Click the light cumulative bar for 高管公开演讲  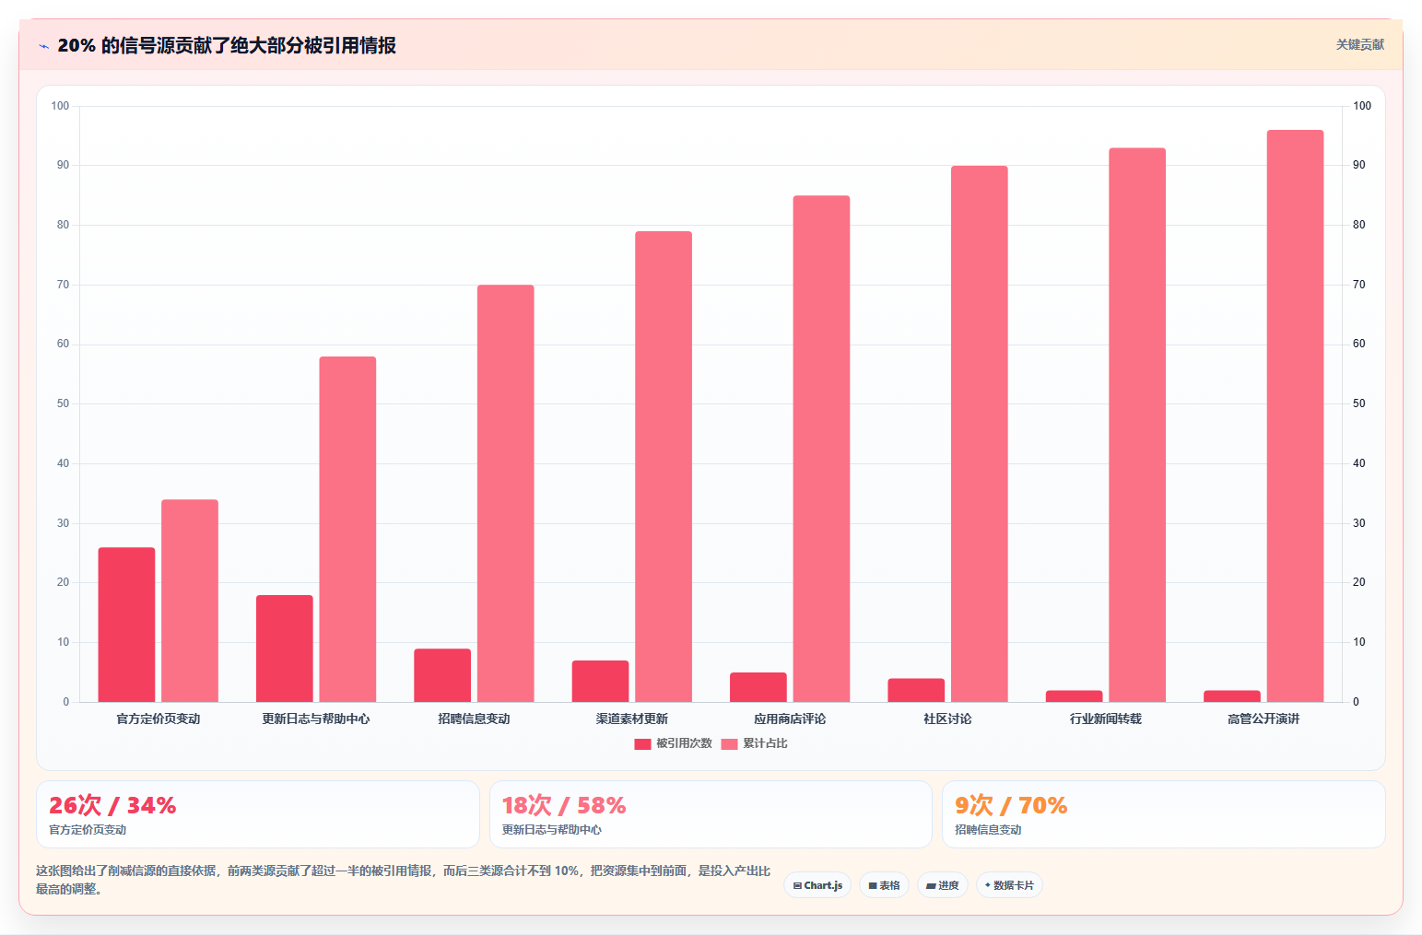pyautogui.click(x=1295, y=415)
